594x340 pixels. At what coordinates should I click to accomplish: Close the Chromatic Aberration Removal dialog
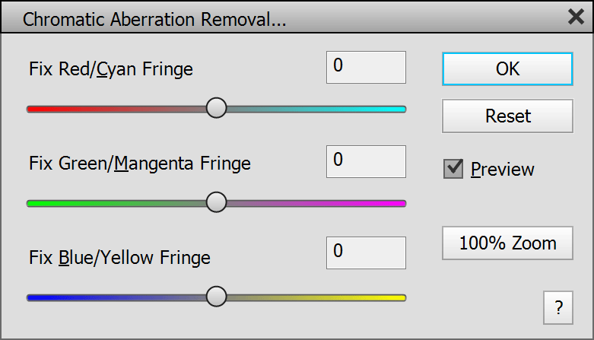(x=577, y=17)
